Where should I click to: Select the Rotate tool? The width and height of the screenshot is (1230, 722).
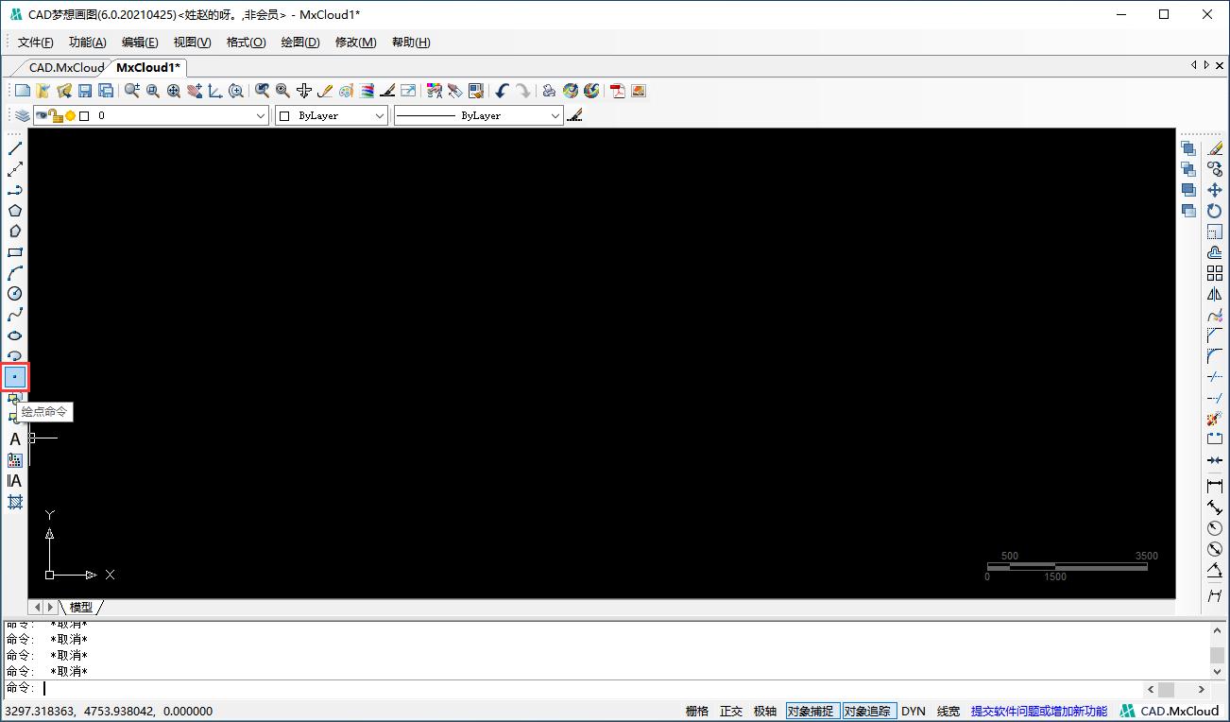[x=1215, y=211]
